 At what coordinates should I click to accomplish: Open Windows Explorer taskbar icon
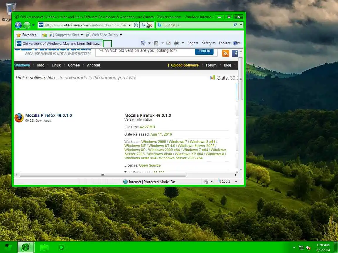tap(44, 247)
